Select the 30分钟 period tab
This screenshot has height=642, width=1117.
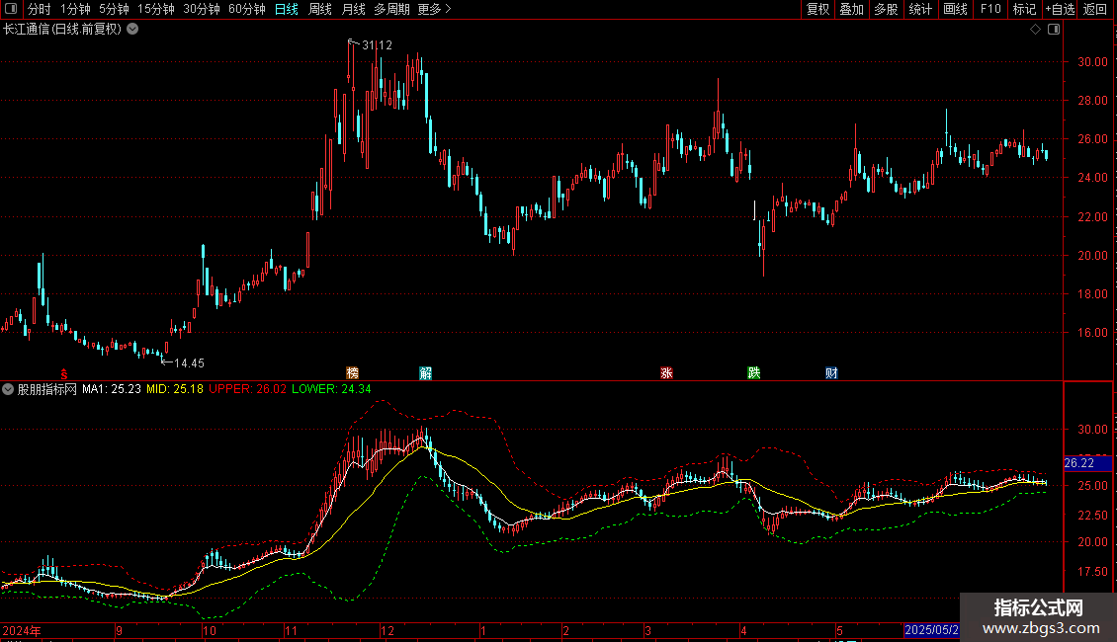[201, 9]
